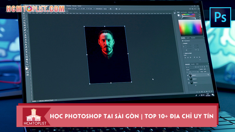The height and width of the screenshot is (132, 235).
Task: Select the Brush tool
Action: coord(25,33)
